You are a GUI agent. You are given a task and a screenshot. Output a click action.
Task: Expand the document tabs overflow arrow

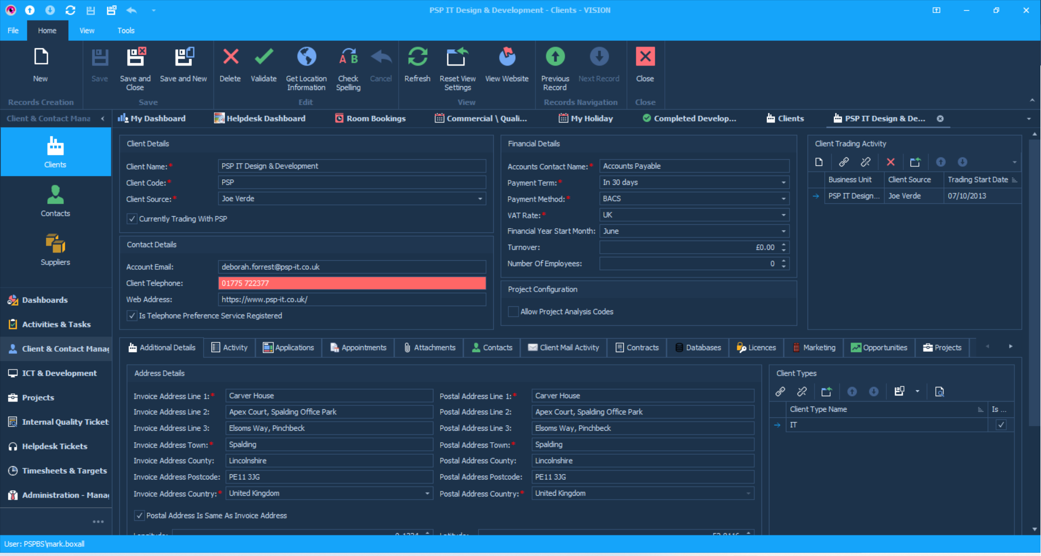point(1029,119)
